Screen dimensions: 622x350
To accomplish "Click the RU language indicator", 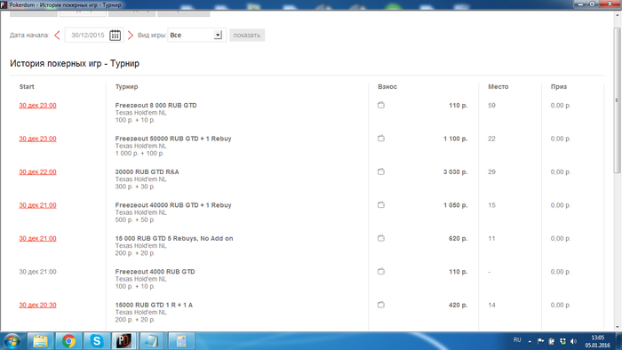I will tap(517, 340).
